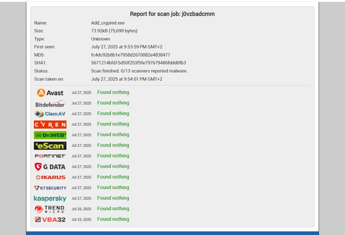Click the Trend Micro date Jul 26, 2025
Screen dimensions: 345x235
click(x=81, y=209)
